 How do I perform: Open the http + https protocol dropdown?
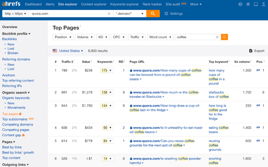pyautogui.click(x=16, y=14)
